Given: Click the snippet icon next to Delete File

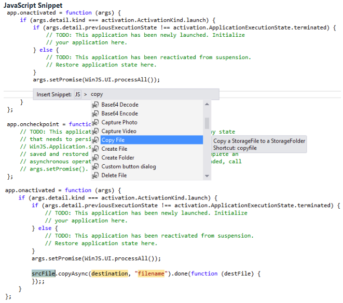Looking at the screenshot, I should coord(95,175).
